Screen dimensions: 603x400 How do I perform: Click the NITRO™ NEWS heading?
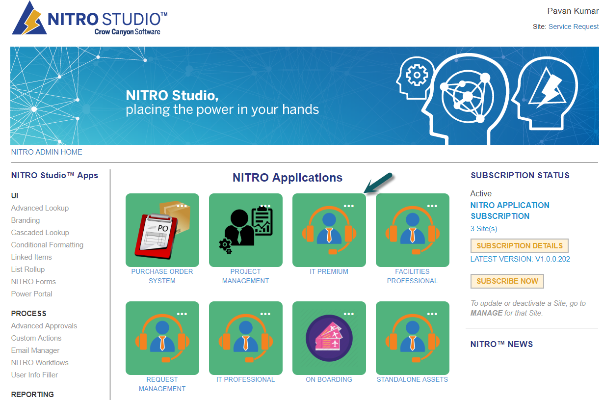(501, 344)
